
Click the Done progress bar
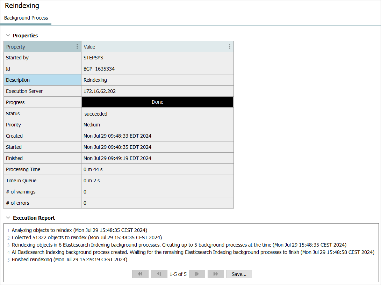point(157,102)
